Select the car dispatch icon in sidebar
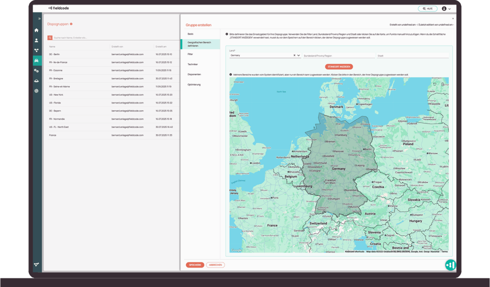The height and width of the screenshot is (287, 490). 37,60
